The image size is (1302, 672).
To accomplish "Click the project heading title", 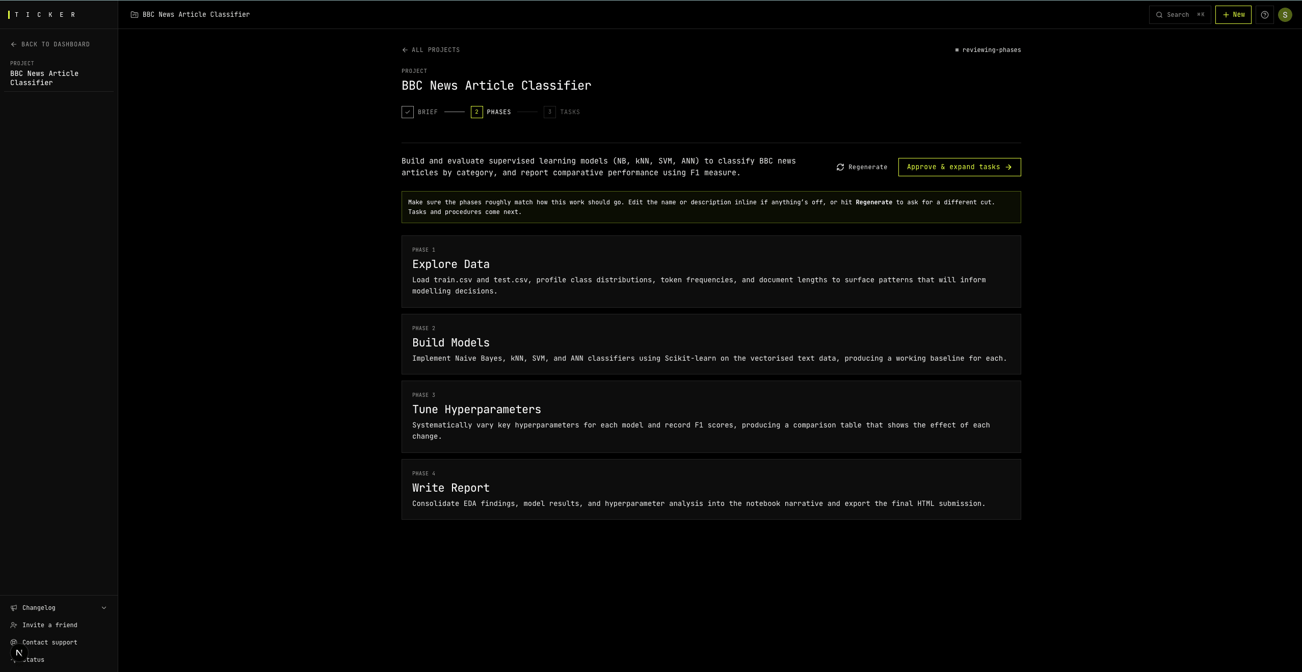I will (496, 85).
